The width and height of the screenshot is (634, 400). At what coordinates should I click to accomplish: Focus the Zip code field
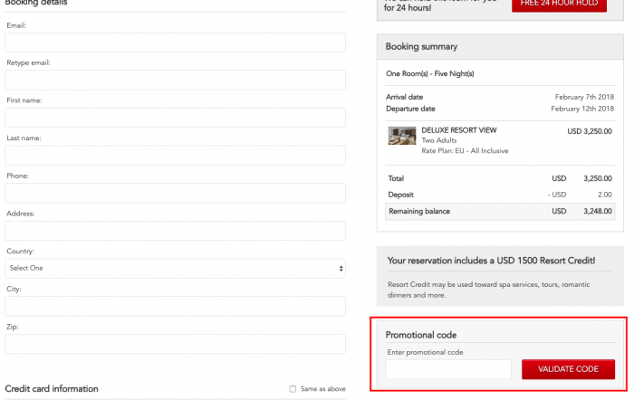(x=175, y=344)
